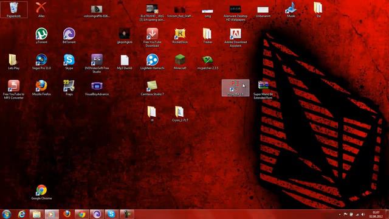Open LogMeIn Hamachi
389x219 pixels.
[153, 62]
